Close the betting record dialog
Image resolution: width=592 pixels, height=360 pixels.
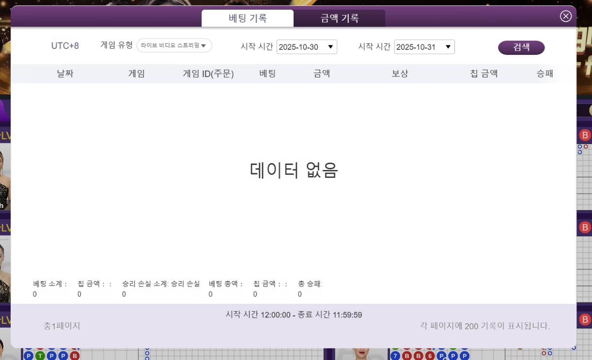tap(566, 16)
